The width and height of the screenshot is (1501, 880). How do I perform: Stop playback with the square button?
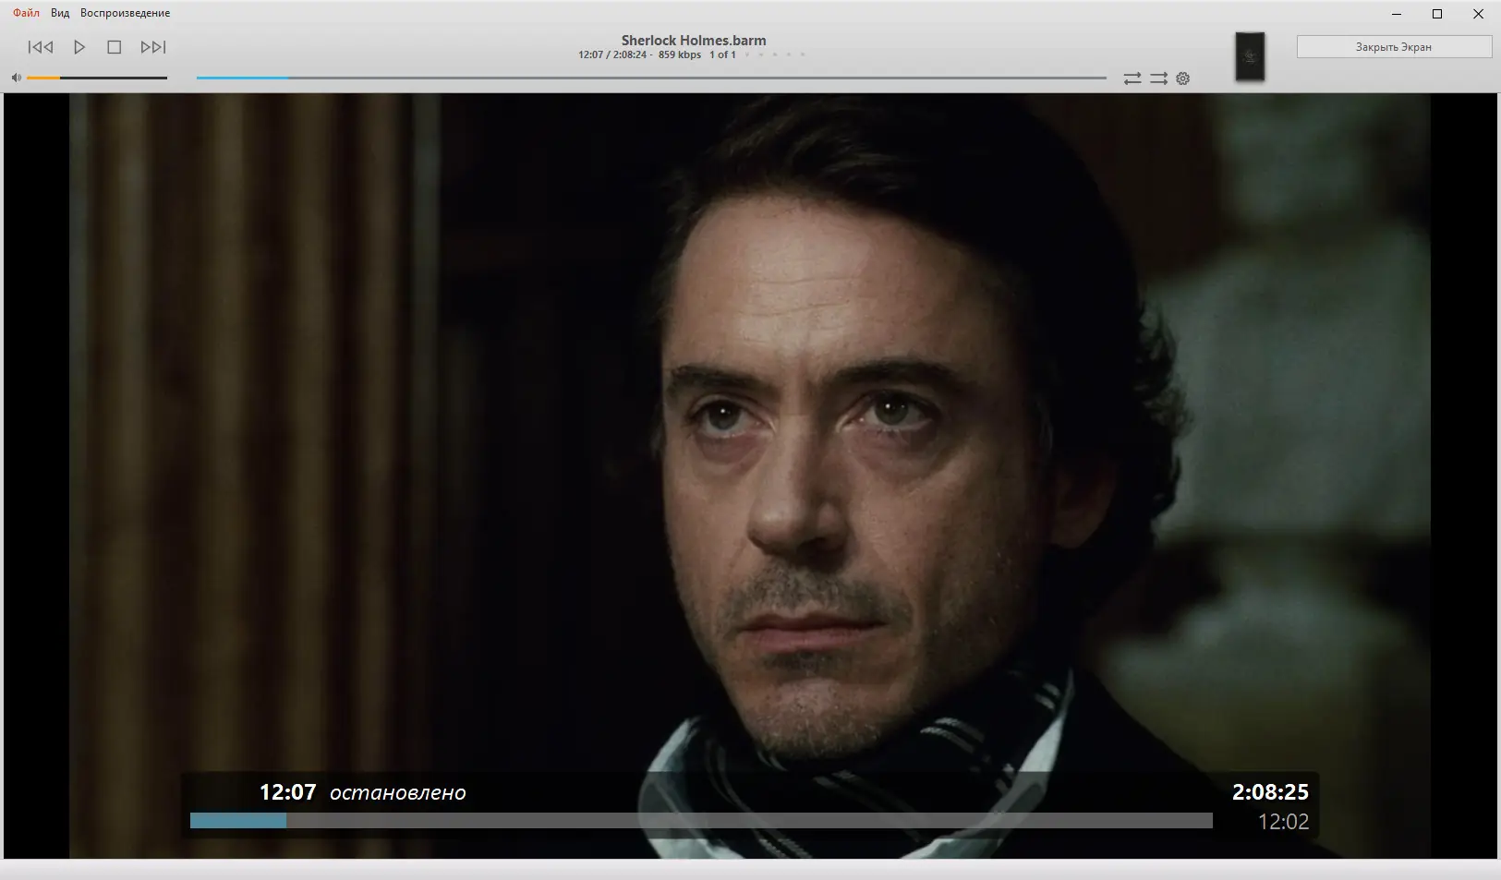[x=115, y=47]
